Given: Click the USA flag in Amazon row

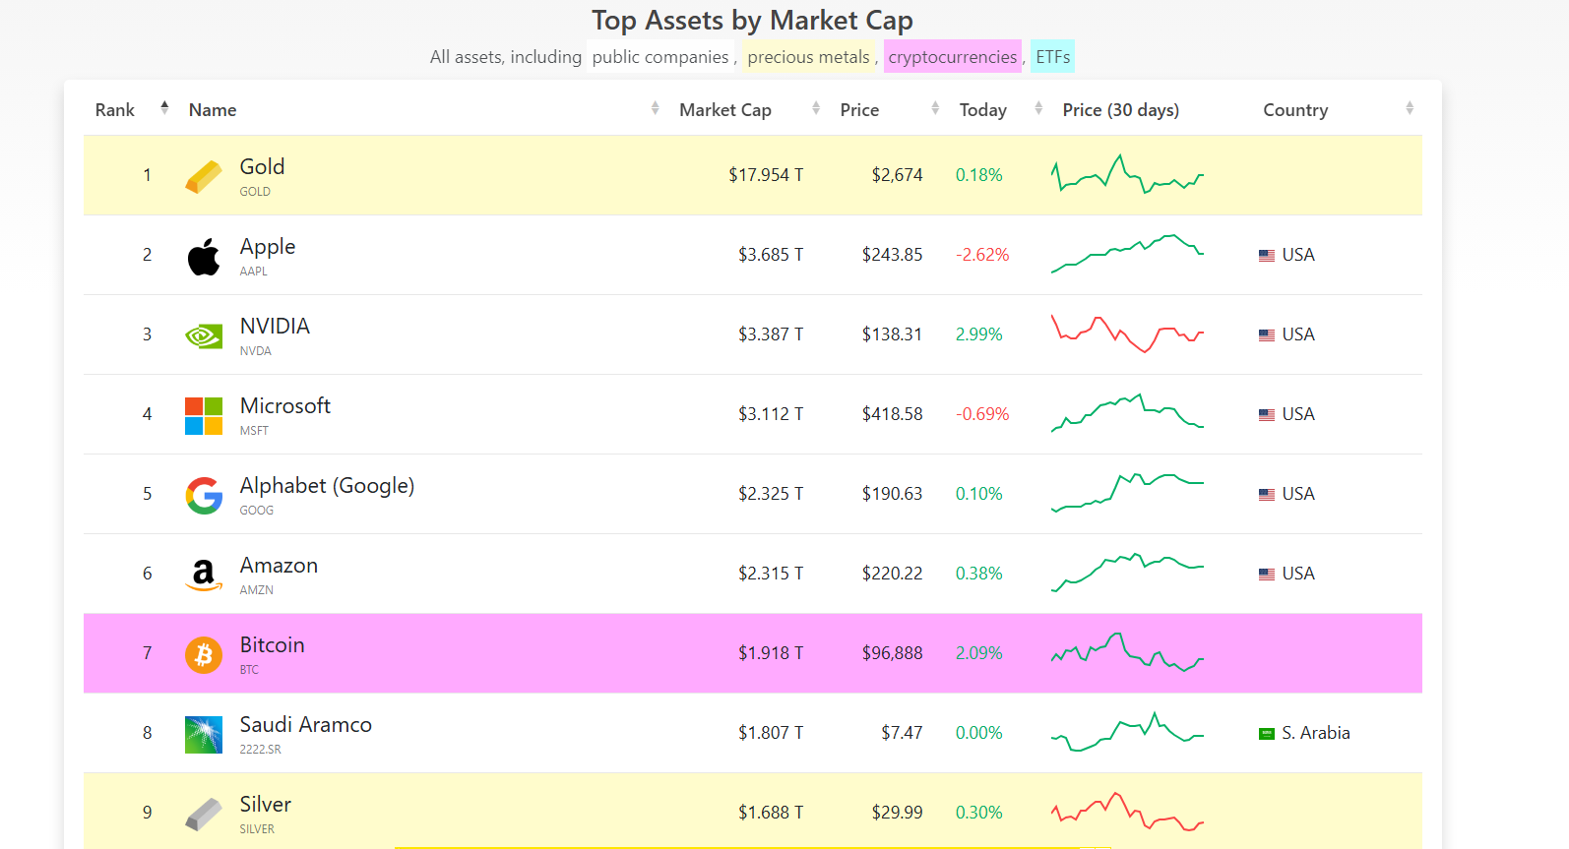Looking at the screenshot, I should pyautogui.click(x=1267, y=575).
